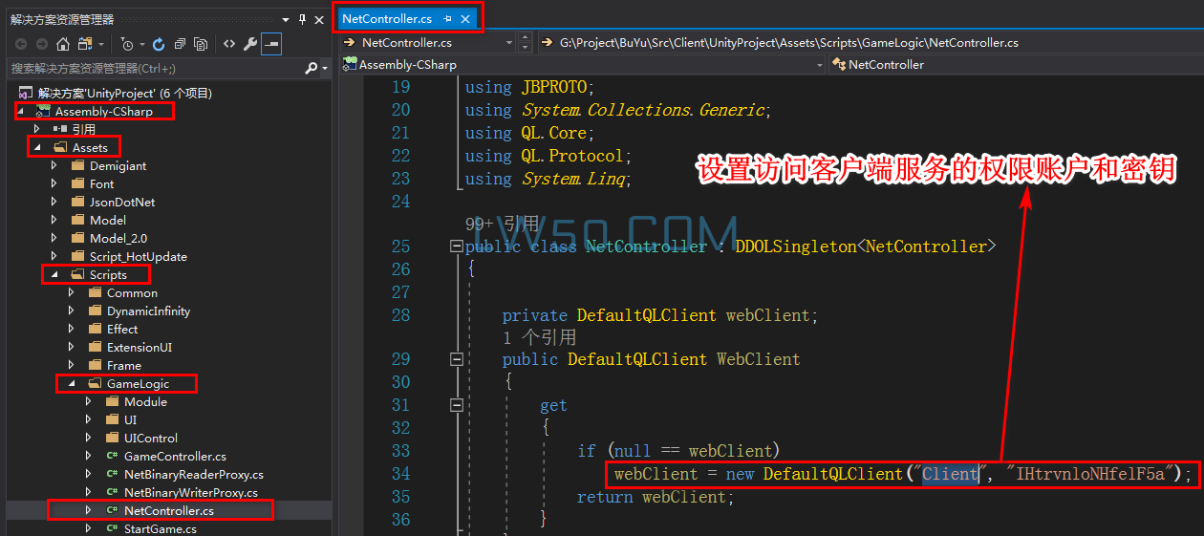Switch to the NetController.cs tab
This screenshot has width=1204, height=536.
point(387,18)
